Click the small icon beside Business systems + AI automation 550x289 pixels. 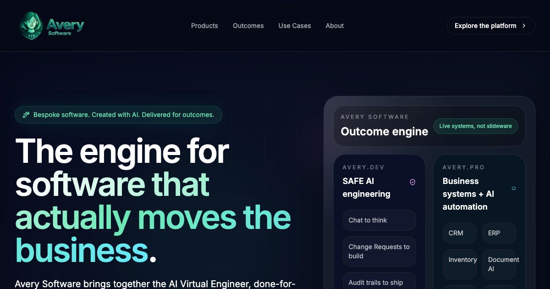[514, 188]
